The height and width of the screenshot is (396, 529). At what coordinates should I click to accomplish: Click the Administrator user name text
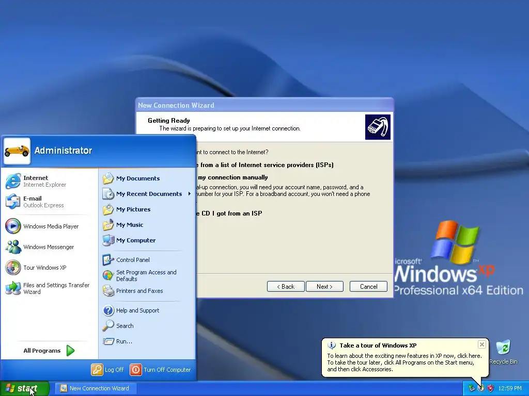(x=63, y=151)
